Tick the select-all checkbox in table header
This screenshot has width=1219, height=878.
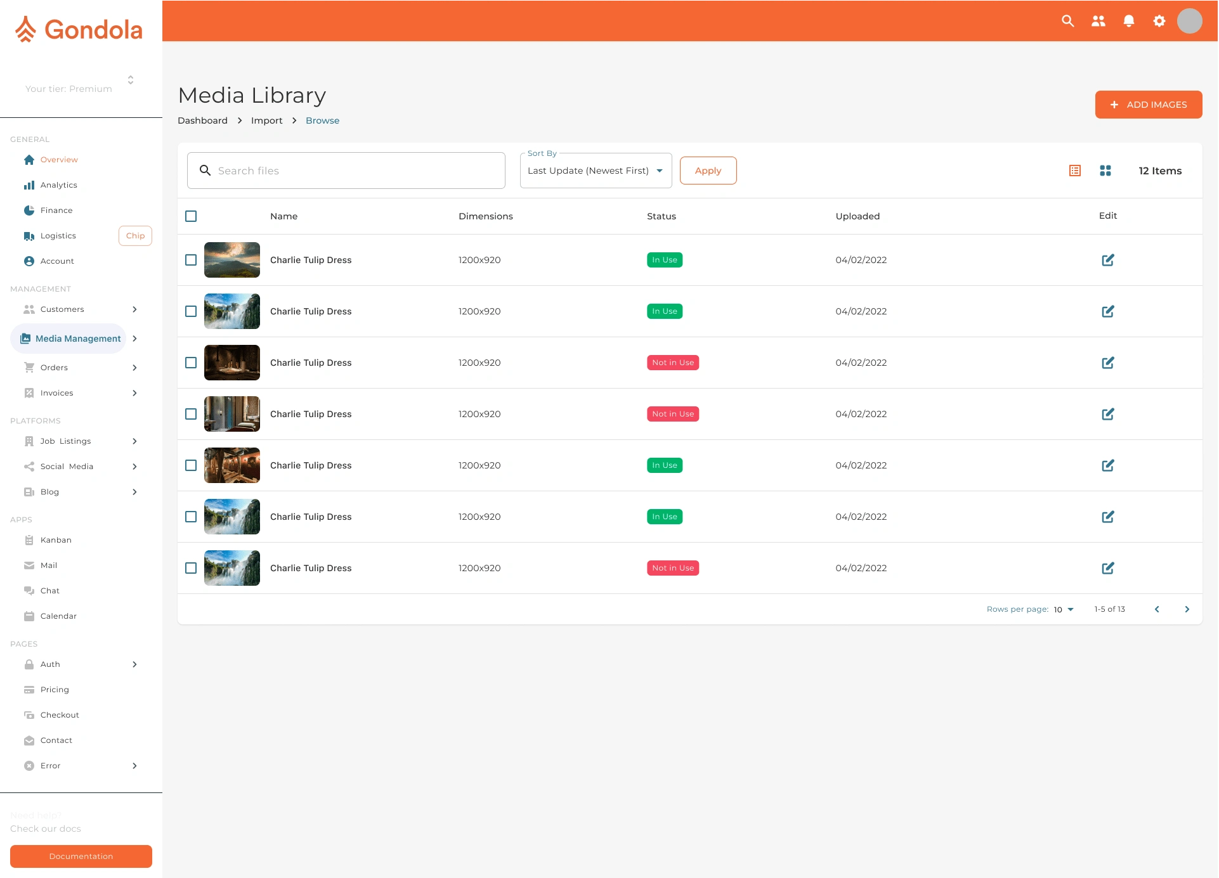click(191, 216)
